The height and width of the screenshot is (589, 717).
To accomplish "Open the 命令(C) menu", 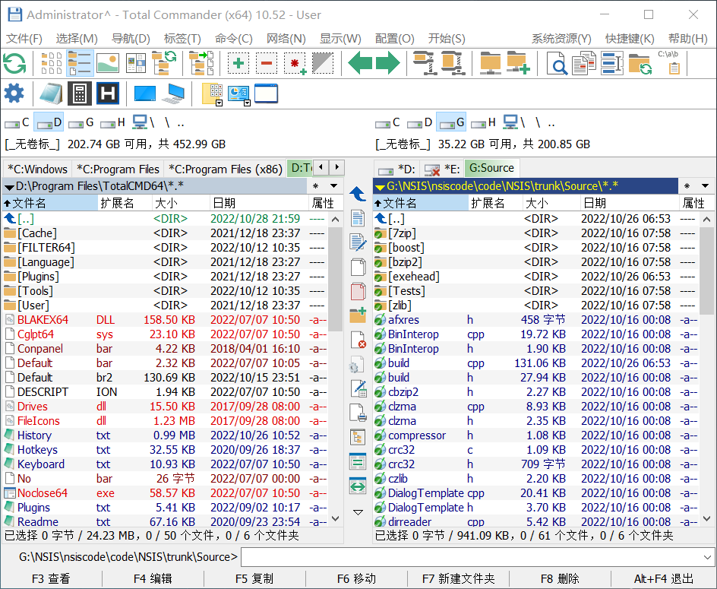I will coord(234,39).
